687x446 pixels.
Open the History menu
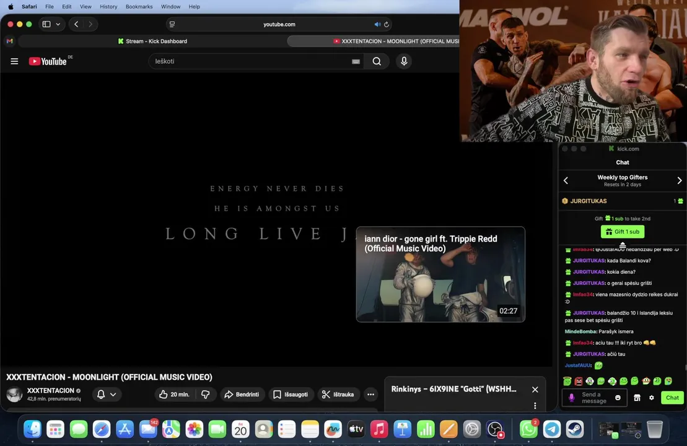(x=108, y=7)
